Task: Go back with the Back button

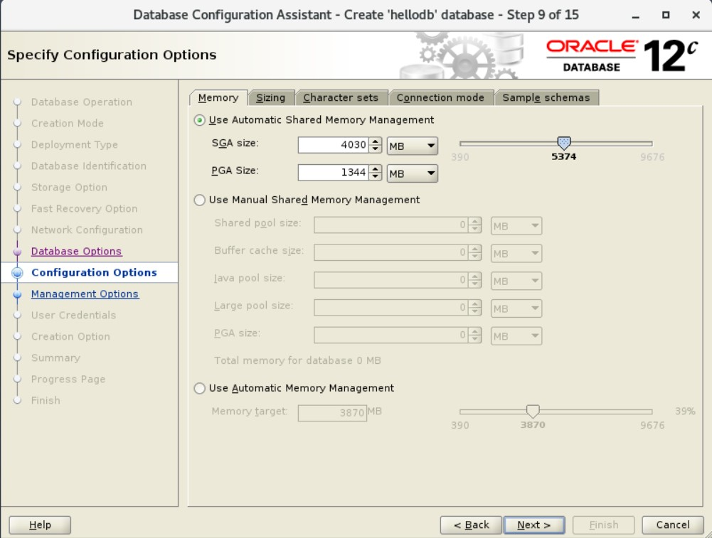Action: 472,524
